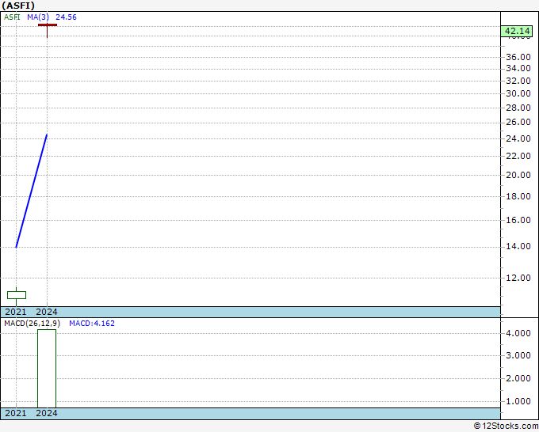The height and width of the screenshot is (432, 539).
Task: Click the 12.00 price axis label
Action: (518, 279)
